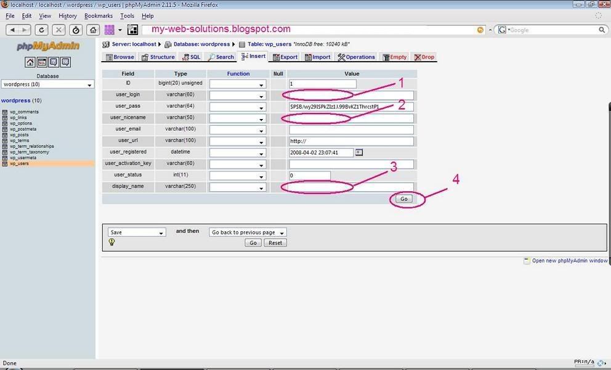Click the orange feed icon in address bar
Screen dimensions: 611x370
click(x=480, y=30)
